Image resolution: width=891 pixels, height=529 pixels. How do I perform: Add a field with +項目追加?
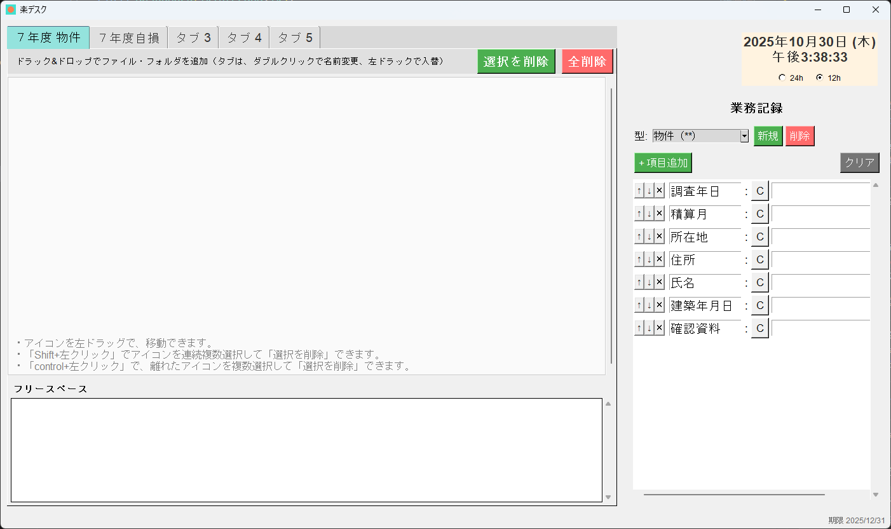point(663,163)
